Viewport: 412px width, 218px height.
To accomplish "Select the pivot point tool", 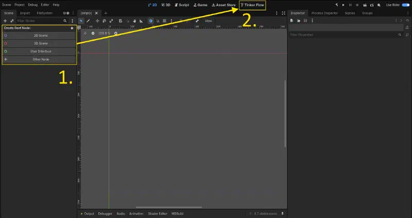I will pos(127,21).
